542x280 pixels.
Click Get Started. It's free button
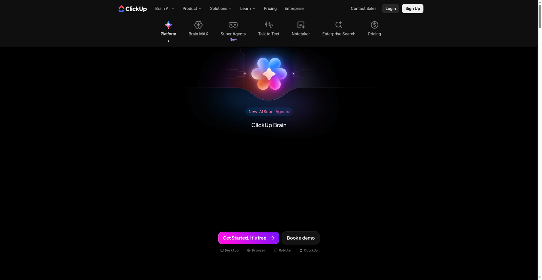coord(248,238)
